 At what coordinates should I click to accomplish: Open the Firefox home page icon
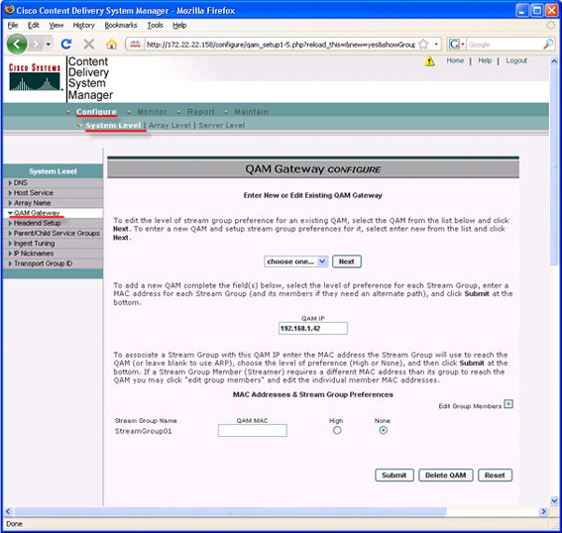click(x=111, y=45)
